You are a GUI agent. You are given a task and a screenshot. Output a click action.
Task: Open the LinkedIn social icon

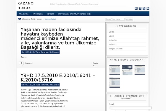(136, 9)
